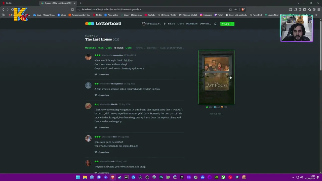Open neosplaids username link

point(118,55)
